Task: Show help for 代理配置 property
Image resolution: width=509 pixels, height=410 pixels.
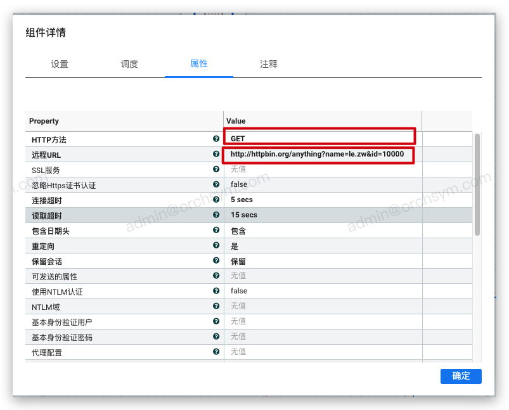Action: (x=216, y=352)
